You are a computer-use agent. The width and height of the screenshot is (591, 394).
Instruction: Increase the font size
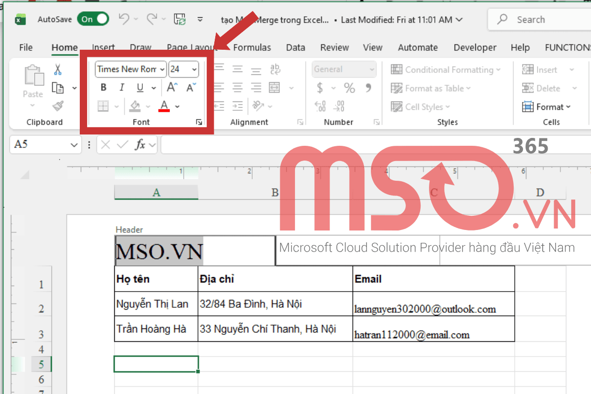pyautogui.click(x=171, y=87)
